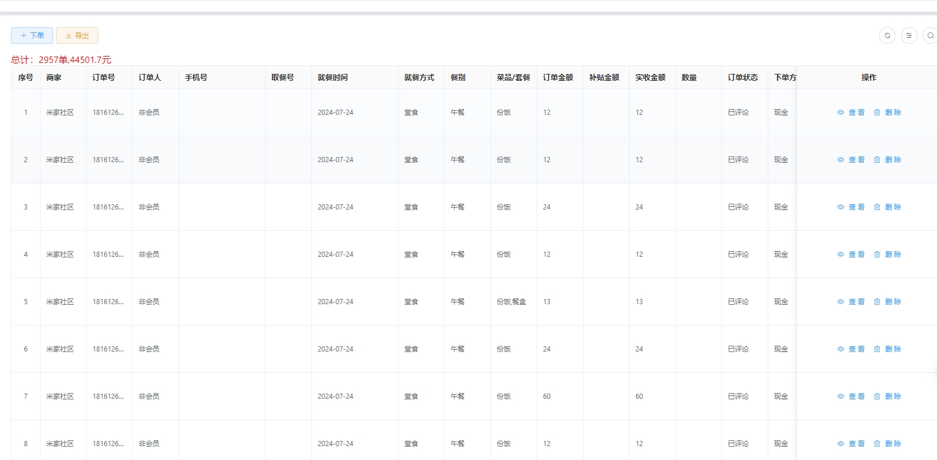Click the eye 查看 icon in row 6
937x460 pixels.
(x=841, y=349)
